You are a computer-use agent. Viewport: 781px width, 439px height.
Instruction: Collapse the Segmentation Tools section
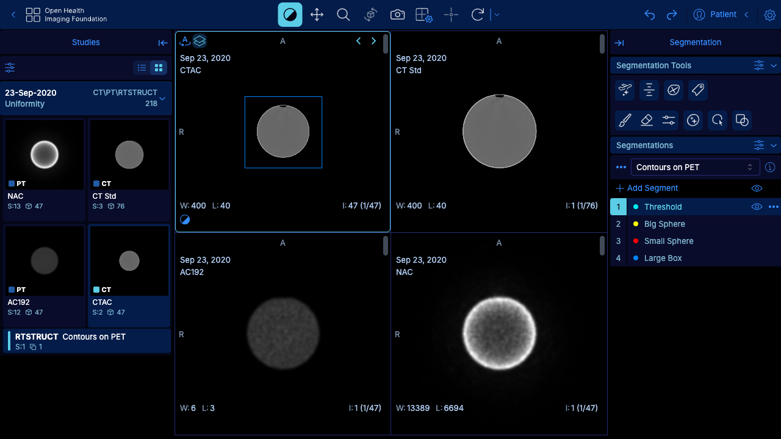(x=774, y=65)
